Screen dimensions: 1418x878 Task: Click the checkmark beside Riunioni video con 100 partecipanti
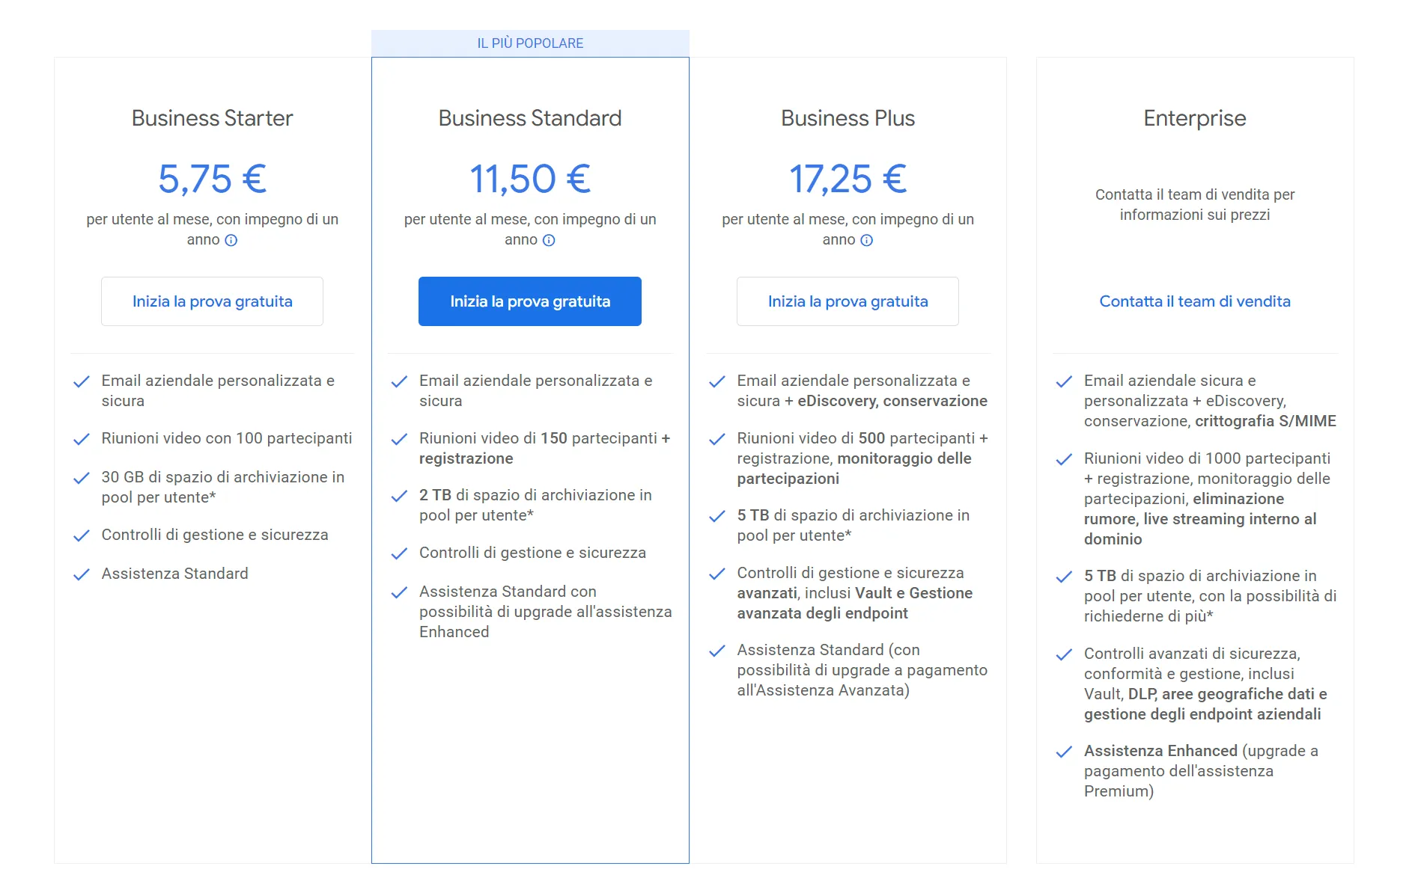(82, 439)
